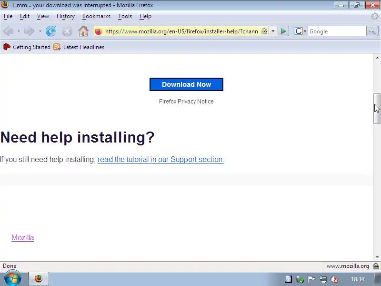Click the Forward navigation arrow
The width and height of the screenshot is (381, 286).
tap(30, 31)
